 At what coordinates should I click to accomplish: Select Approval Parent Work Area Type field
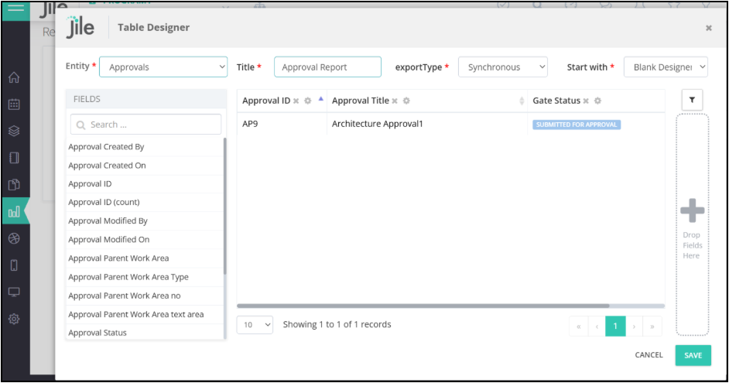pyautogui.click(x=145, y=277)
